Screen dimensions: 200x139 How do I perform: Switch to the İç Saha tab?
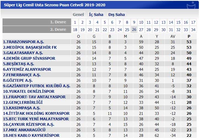coord(96,15)
